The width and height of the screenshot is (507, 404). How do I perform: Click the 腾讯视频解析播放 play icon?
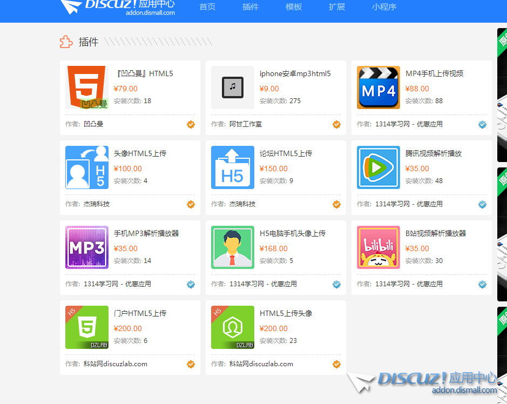[378, 167]
